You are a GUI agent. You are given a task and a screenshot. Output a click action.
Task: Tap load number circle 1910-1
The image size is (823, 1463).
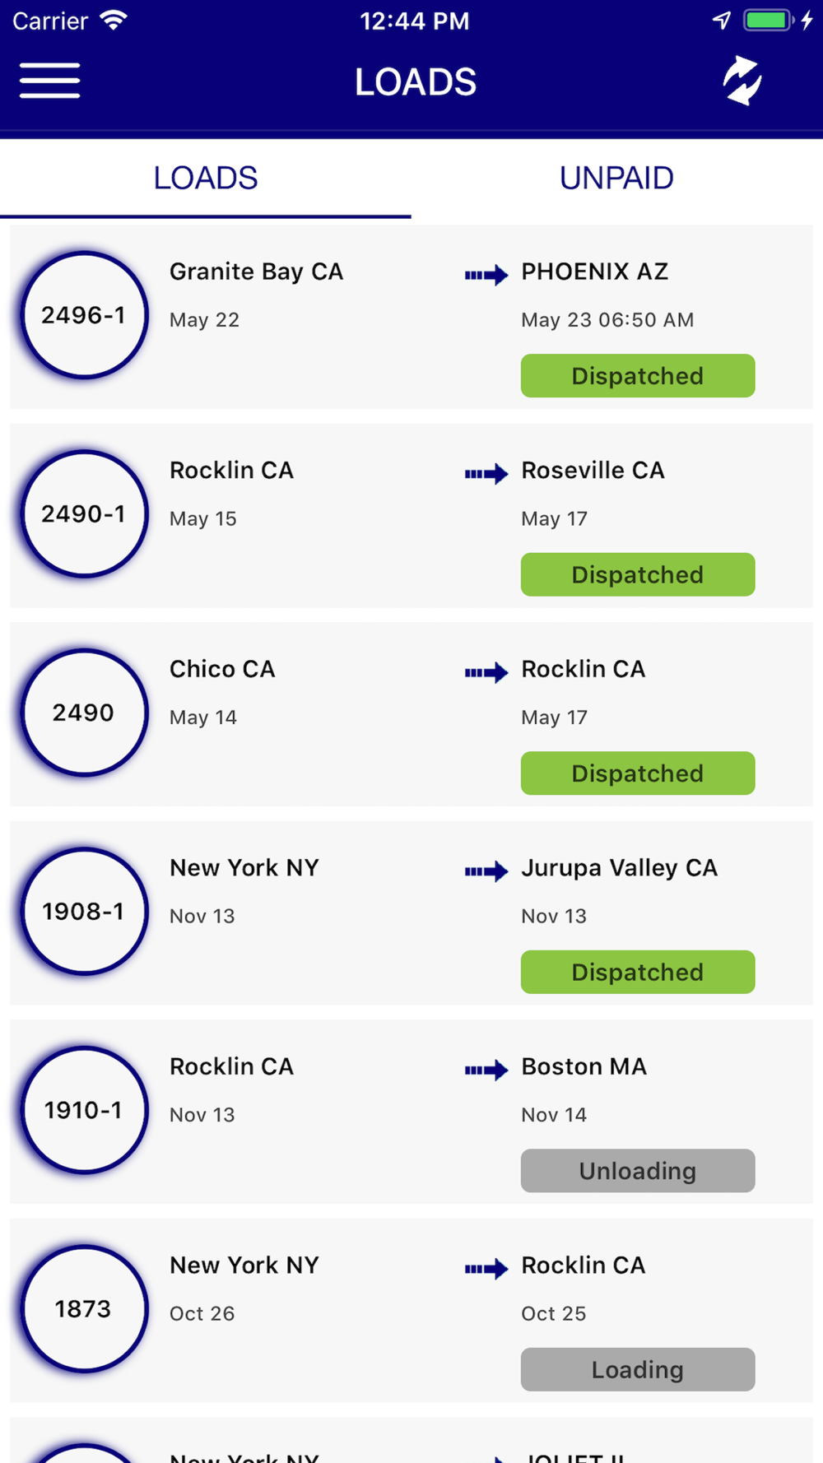(84, 1111)
